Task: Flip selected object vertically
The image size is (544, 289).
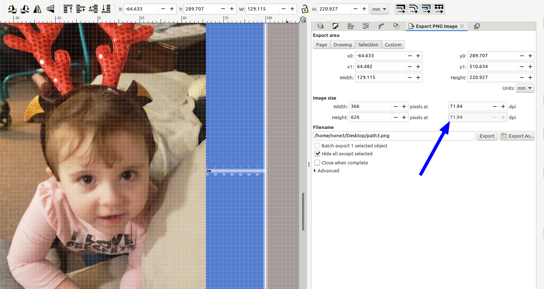Action: (x=50, y=9)
